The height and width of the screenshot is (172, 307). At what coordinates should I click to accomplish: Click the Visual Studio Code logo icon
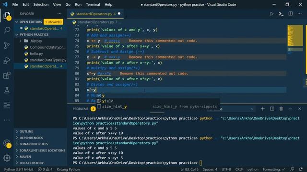(x=5, y=4)
